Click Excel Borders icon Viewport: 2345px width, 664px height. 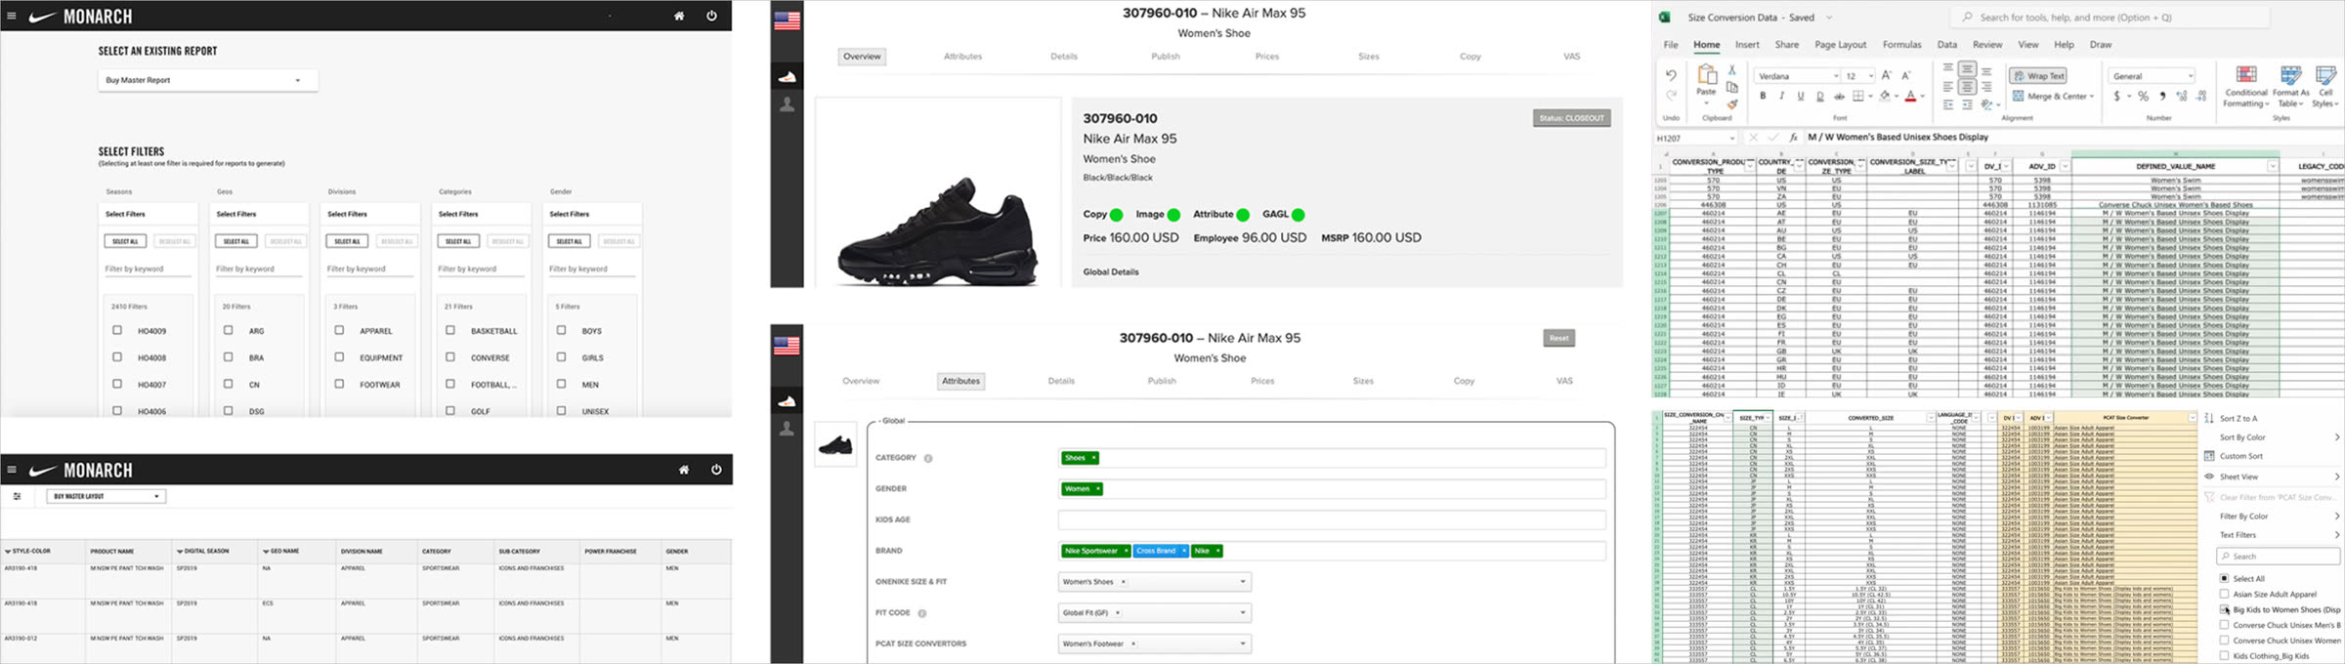click(x=1857, y=97)
